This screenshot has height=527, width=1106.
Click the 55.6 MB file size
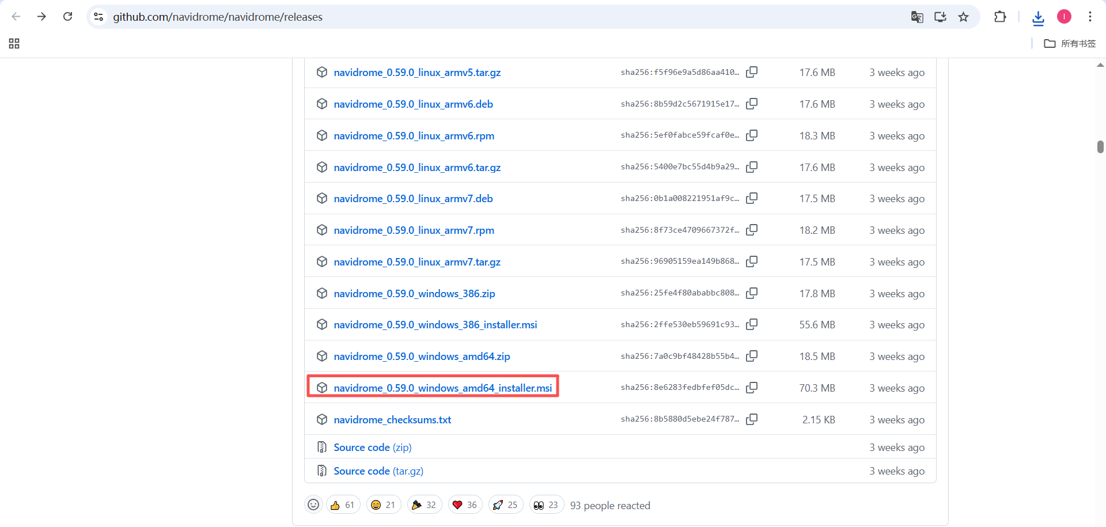pyautogui.click(x=817, y=325)
